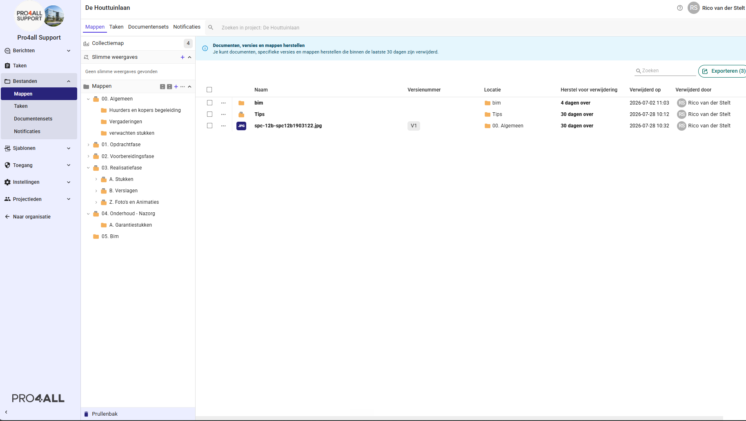The width and height of the screenshot is (746, 421).
Task: Open the RS user avatar menu
Action: [x=694, y=8]
